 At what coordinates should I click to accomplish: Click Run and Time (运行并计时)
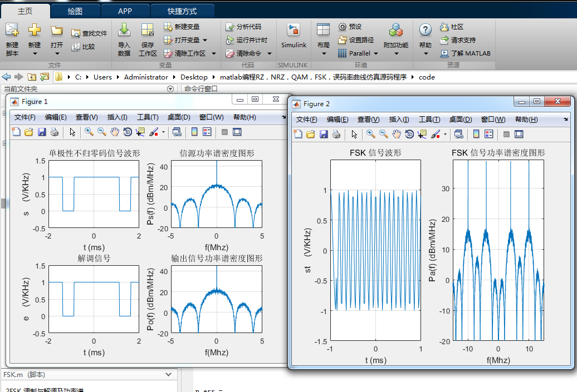(x=247, y=39)
